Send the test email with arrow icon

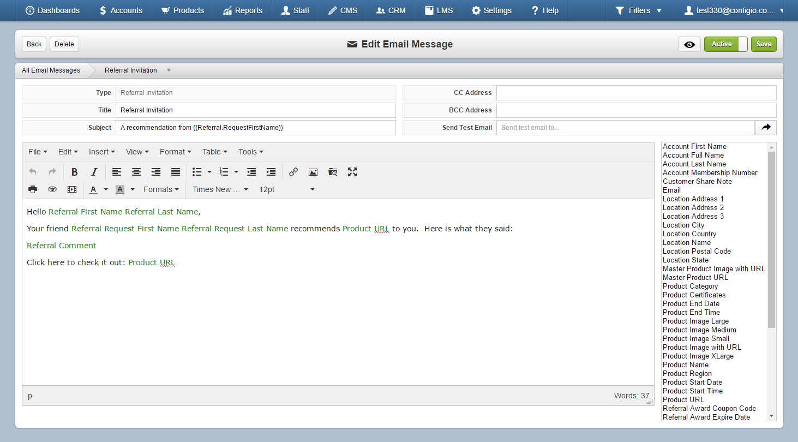point(766,128)
